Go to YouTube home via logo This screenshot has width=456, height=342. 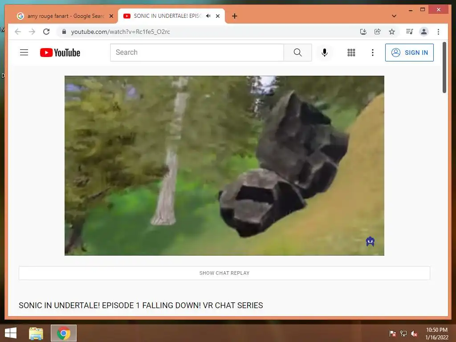click(60, 53)
